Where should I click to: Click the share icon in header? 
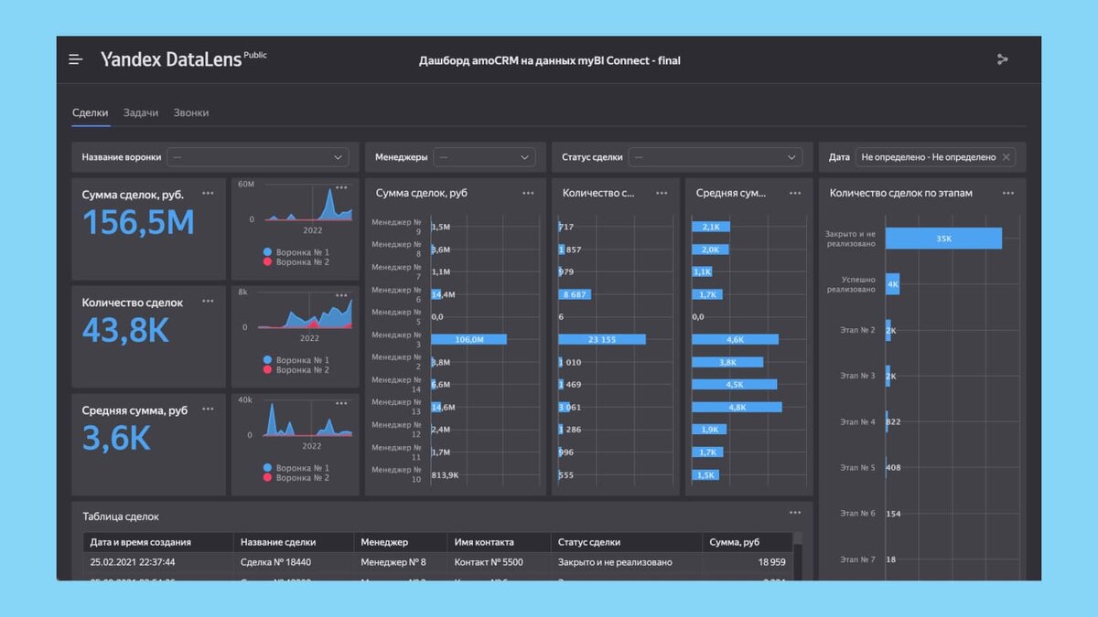tap(1002, 59)
